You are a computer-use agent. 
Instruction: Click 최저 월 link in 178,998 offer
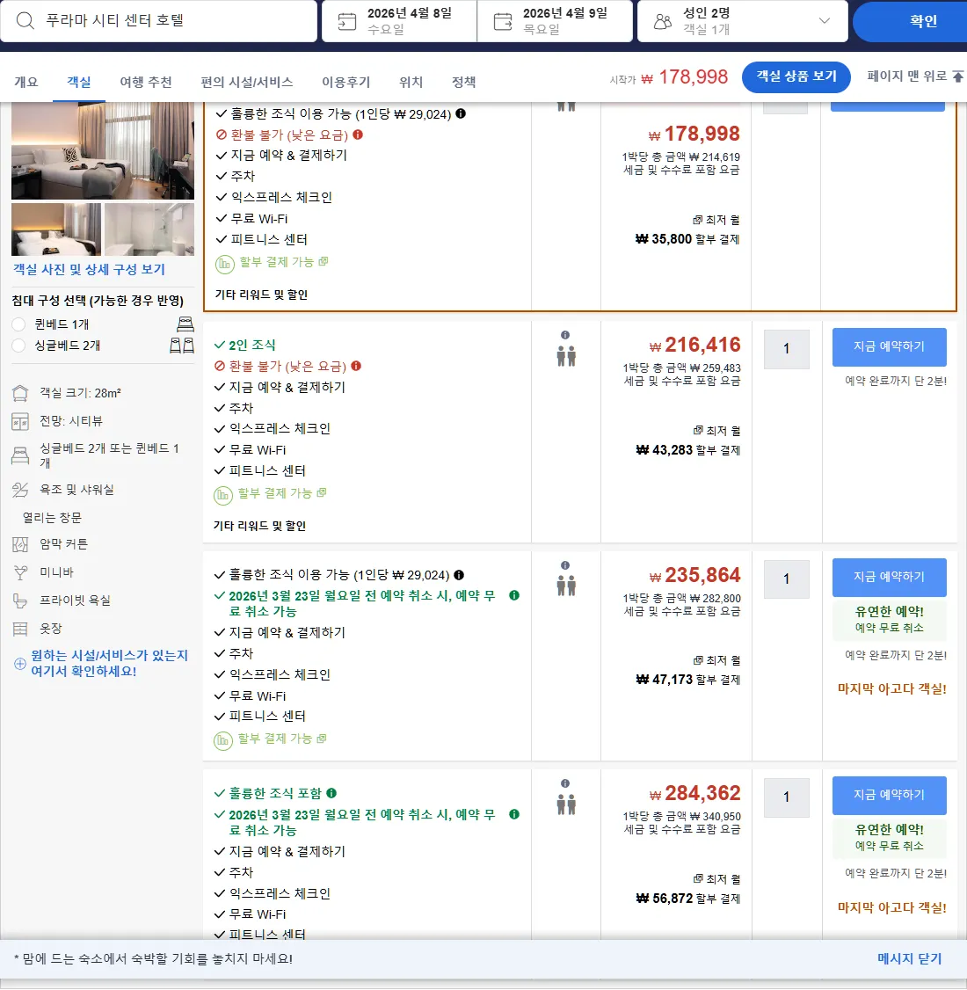(716, 220)
